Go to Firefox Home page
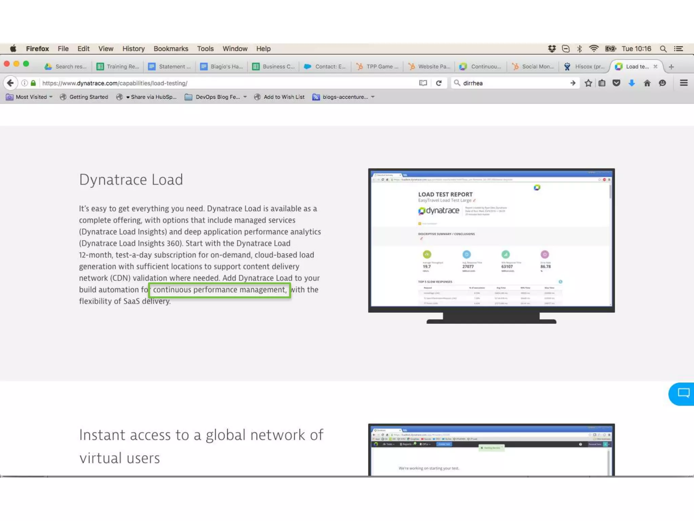Viewport: 694px width, 521px height. pyautogui.click(x=647, y=83)
